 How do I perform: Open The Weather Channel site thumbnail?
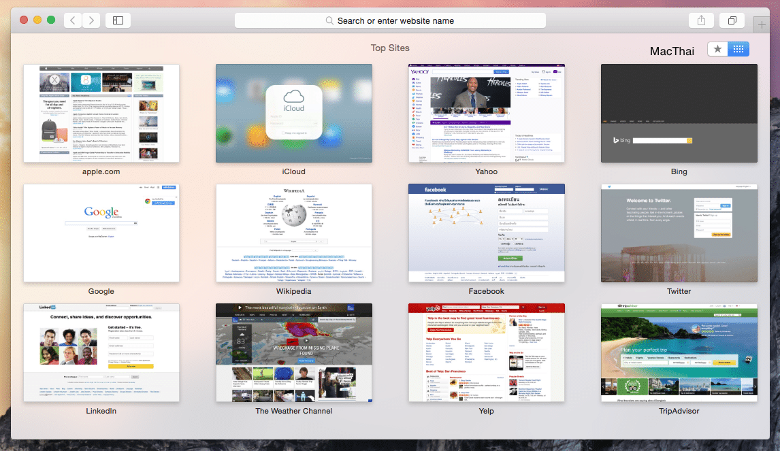click(x=294, y=352)
